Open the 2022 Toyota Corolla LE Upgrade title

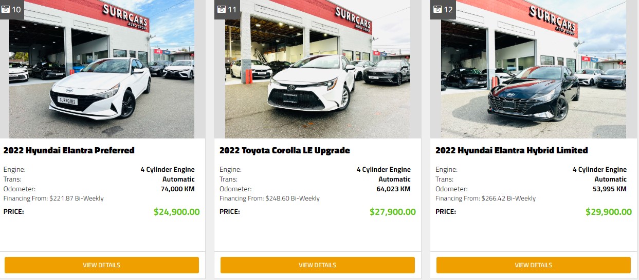click(x=285, y=150)
